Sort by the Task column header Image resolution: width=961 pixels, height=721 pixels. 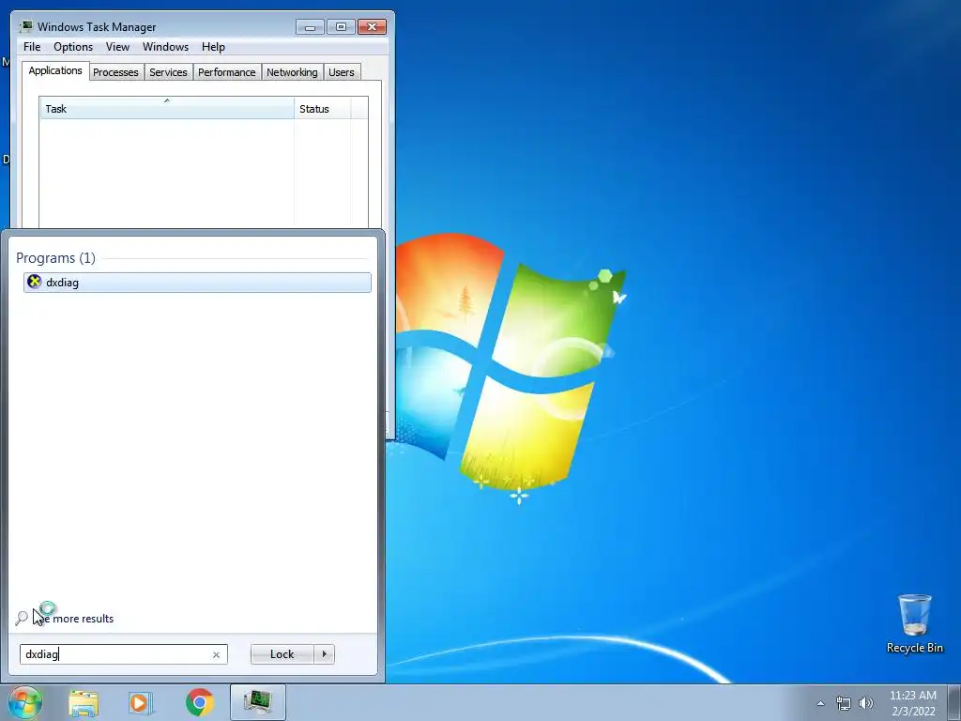click(167, 108)
